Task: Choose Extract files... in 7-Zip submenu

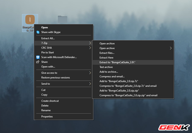Action: click(x=133, y=53)
